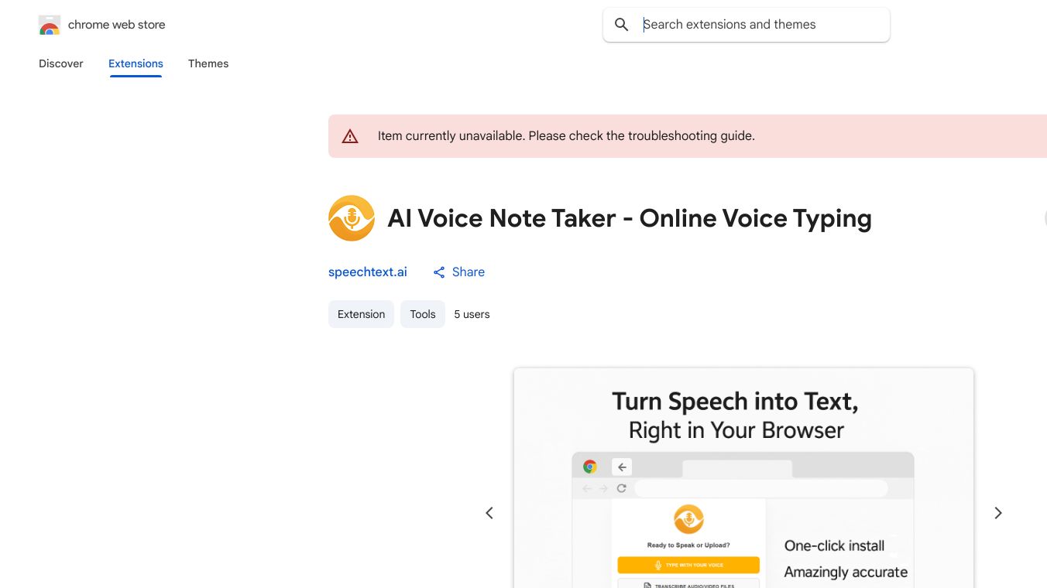Click the orange microphone extension logo

pyautogui.click(x=352, y=218)
